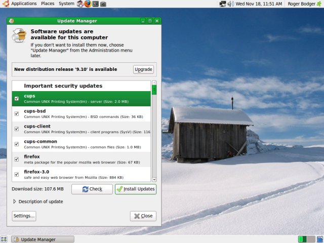Click the Check button

click(x=92, y=189)
